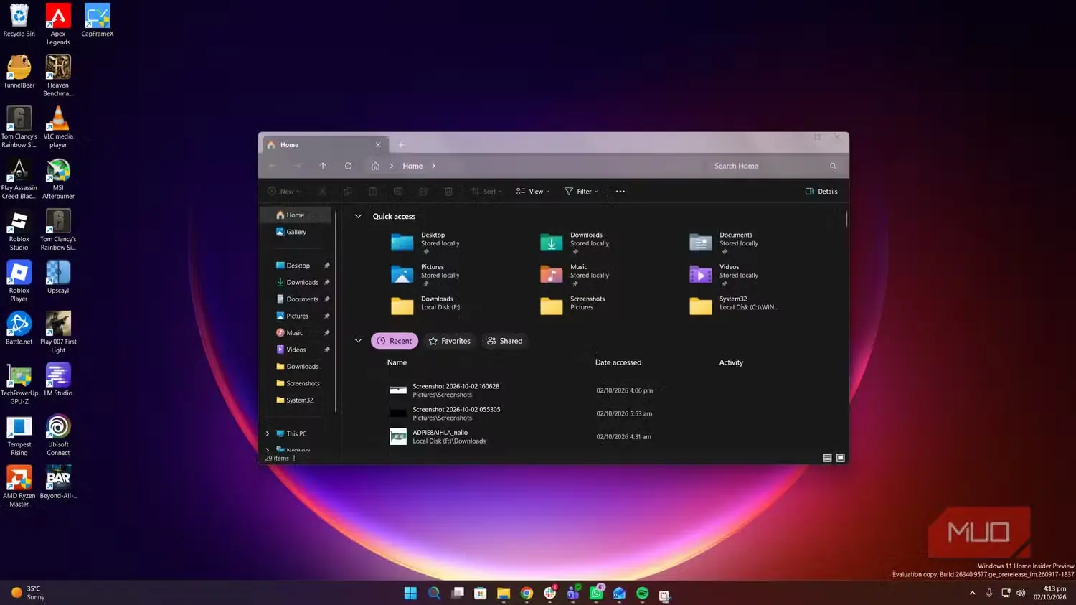Image resolution: width=1076 pixels, height=605 pixels.
Task: Click the home icon in address bar
Action: pyautogui.click(x=375, y=166)
